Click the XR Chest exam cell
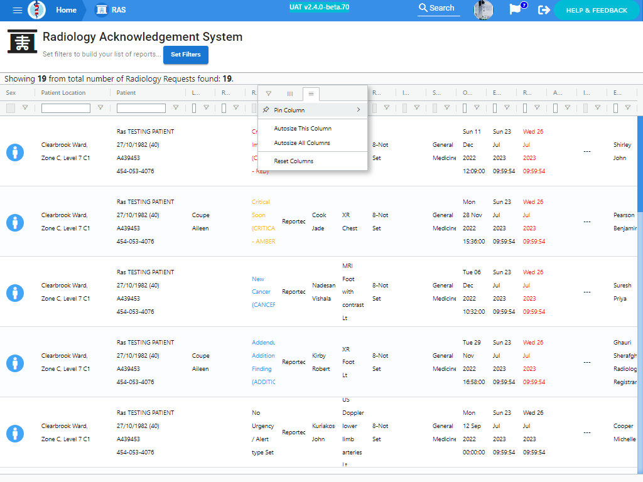The width and height of the screenshot is (643, 482). click(x=349, y=222)
